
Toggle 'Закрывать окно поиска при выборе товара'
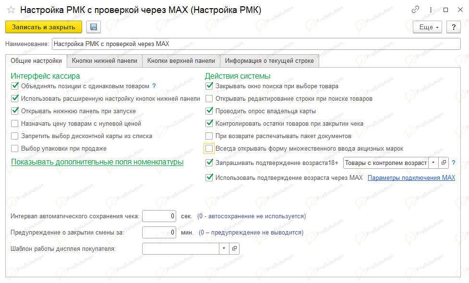(209, 86)
